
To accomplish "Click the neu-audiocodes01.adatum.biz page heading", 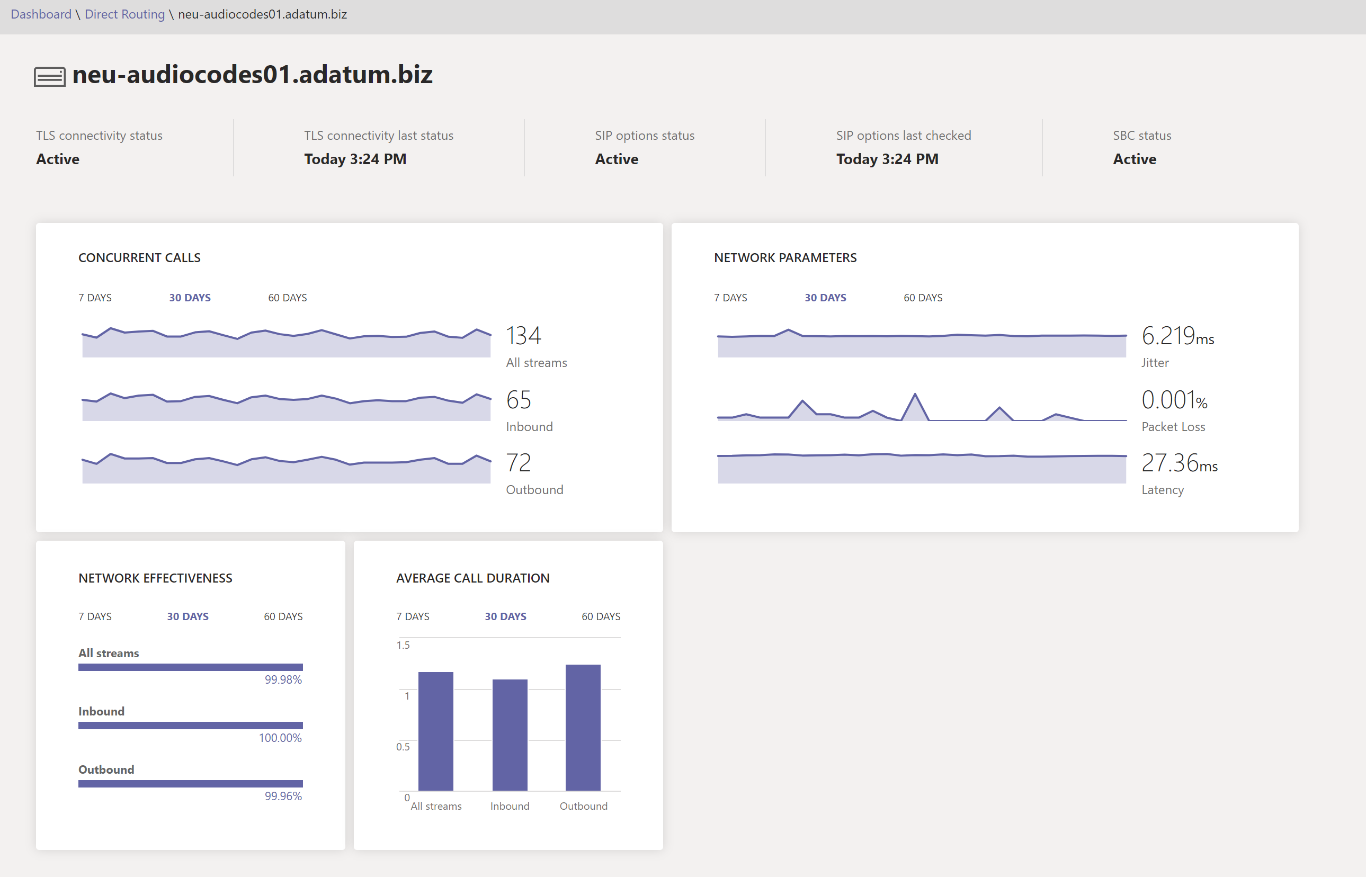I will (252, 75).
